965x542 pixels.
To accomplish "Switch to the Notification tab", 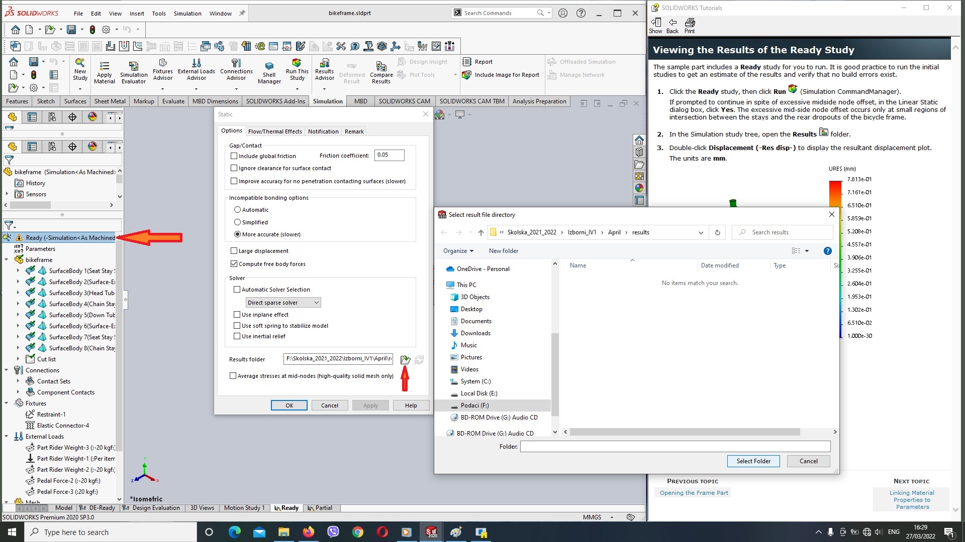I will [323, 131].
